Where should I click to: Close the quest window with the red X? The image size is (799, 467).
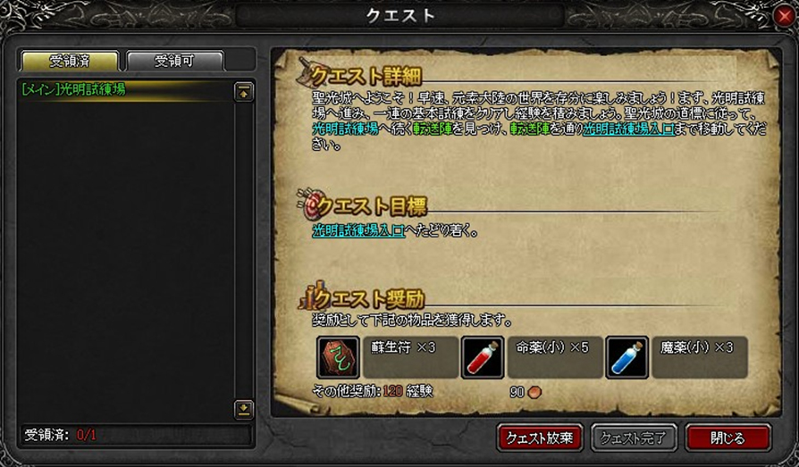[x=784, y=16]
